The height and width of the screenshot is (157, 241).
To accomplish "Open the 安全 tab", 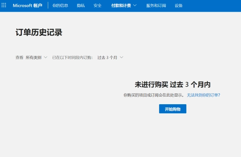I will [98, 6].
